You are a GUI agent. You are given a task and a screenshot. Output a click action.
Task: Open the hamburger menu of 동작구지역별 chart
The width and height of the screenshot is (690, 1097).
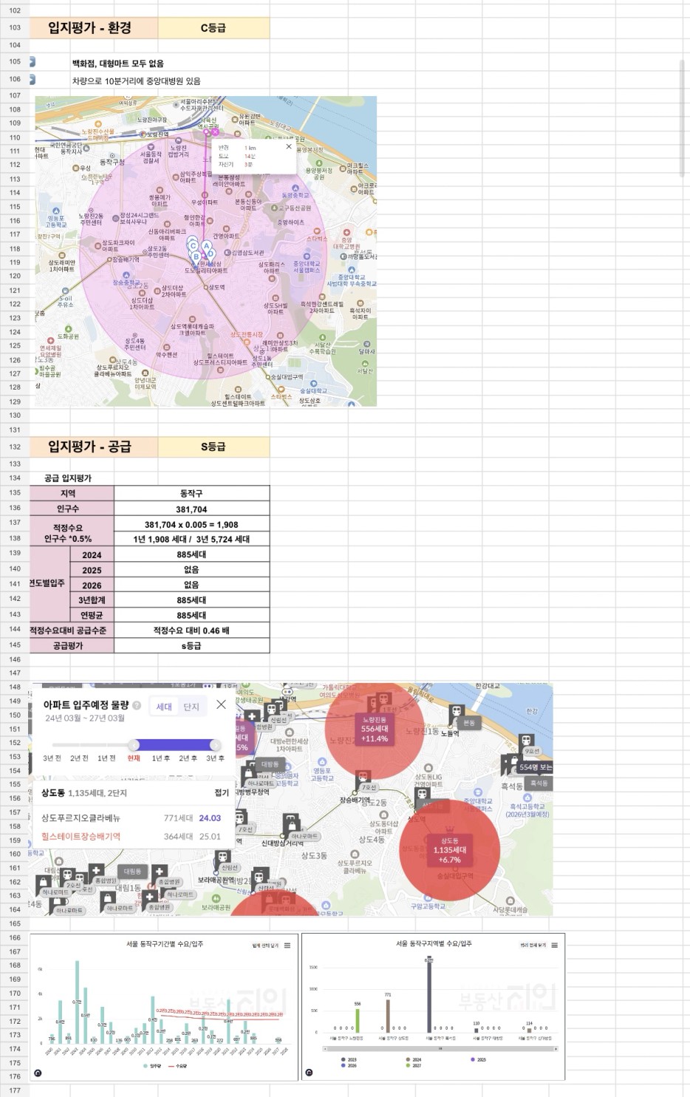tap(555, 945)
